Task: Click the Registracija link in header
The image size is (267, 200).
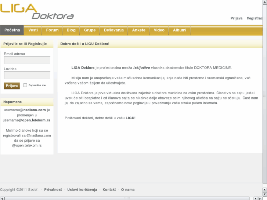Action: tap(255, 18)
